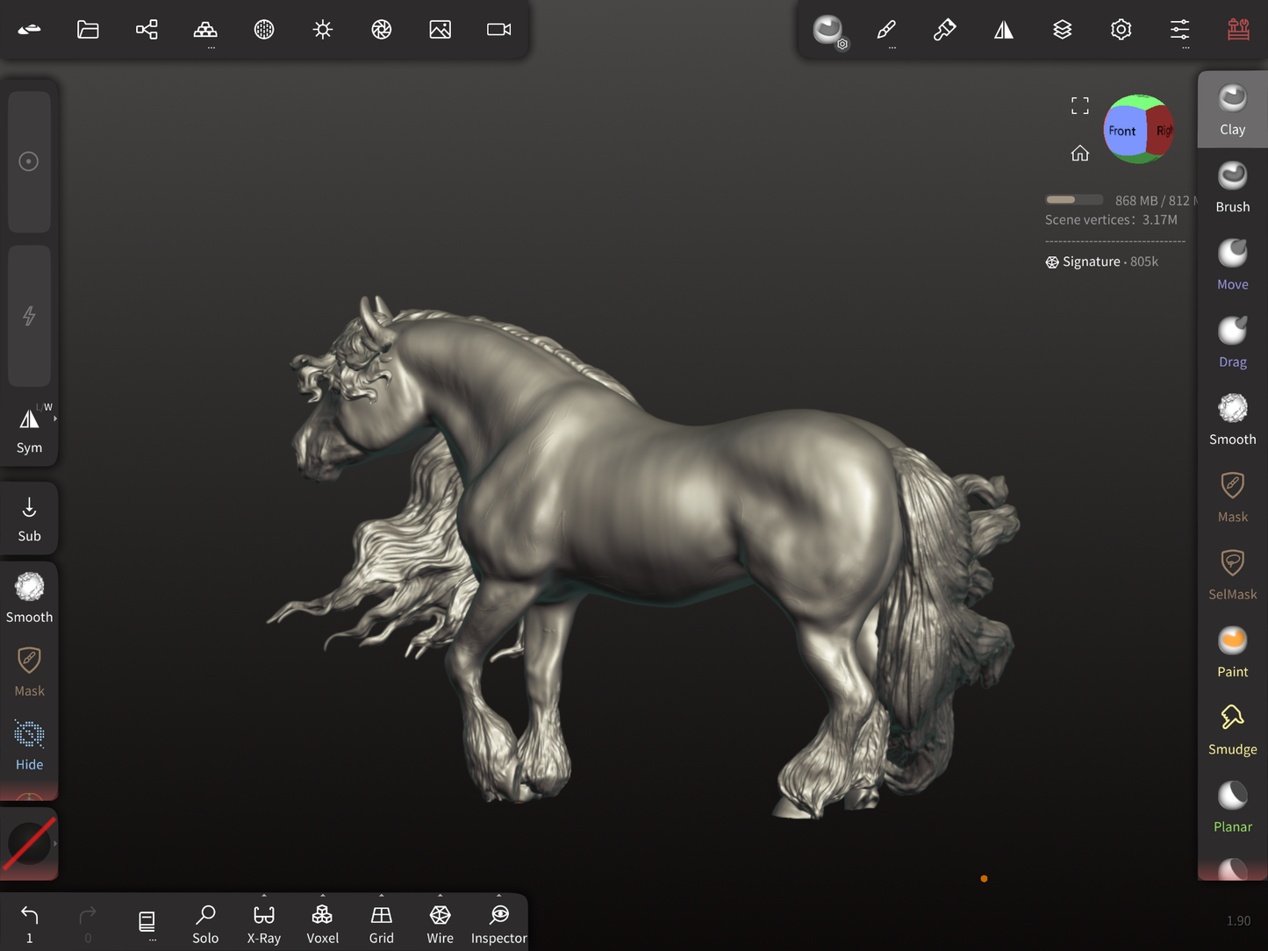Pick the Smudge tool
The height and width of the screenshot is (951, 1268).
tap(1232, 729)
